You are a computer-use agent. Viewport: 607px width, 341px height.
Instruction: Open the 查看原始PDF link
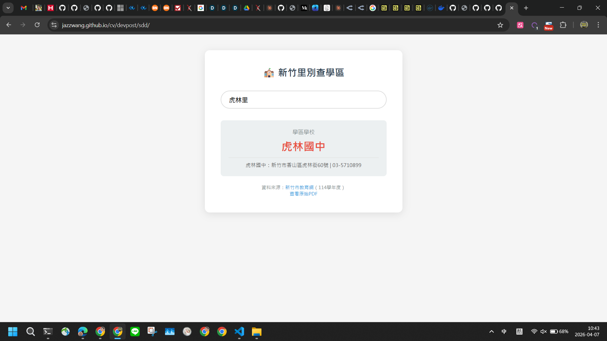pos(303,194)
